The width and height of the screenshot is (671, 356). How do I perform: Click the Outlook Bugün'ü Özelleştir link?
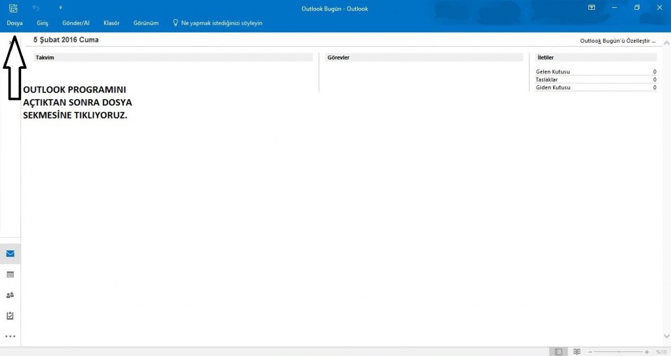tap(617, 41)
